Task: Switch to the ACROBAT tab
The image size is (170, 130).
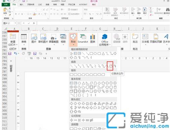Action: (x=83, y=4)
